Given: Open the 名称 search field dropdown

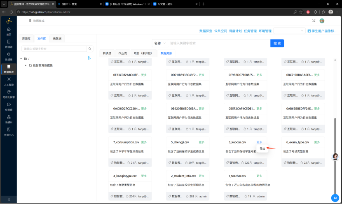Looking at the screenshot, I should pos(160,43).
